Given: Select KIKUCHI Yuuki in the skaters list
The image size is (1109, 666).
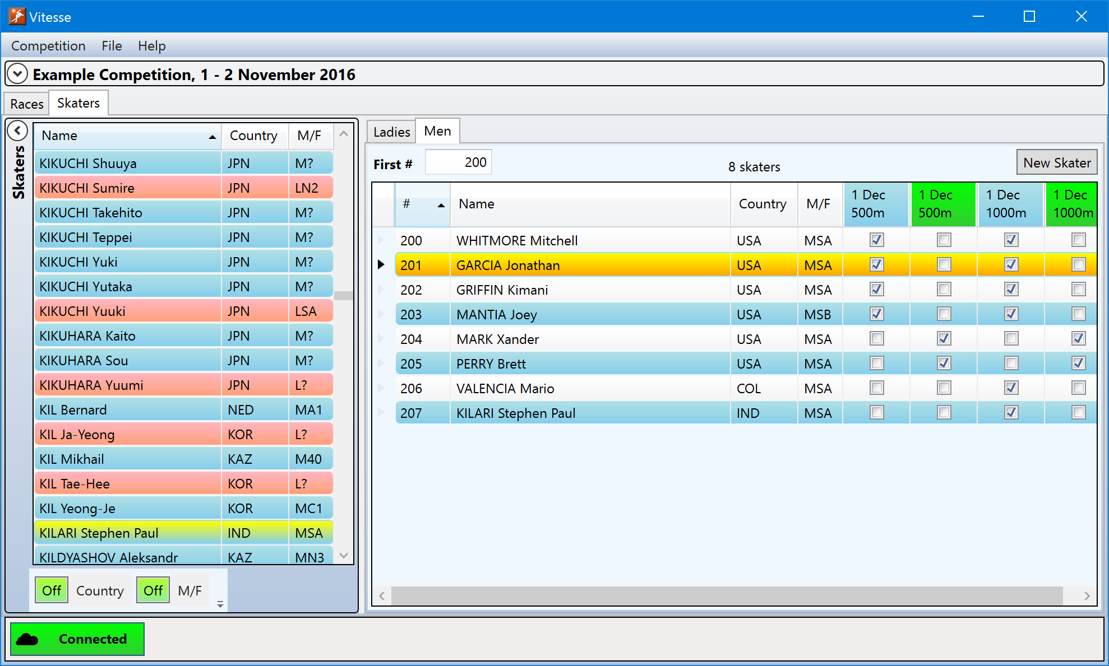Looking at the screenshot, I should 184,311.
